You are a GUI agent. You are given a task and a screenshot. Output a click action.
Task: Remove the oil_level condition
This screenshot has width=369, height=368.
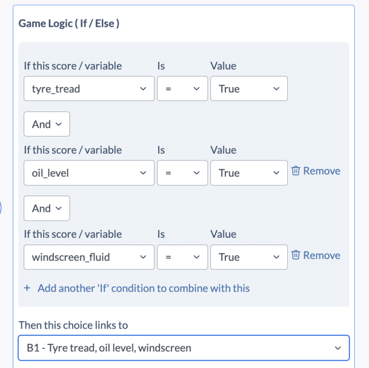[x=316, y=171]
